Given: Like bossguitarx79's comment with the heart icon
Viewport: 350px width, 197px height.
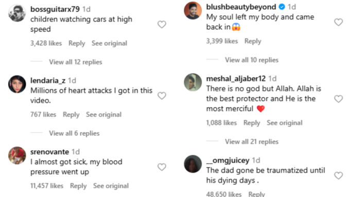Looking at the screenshot, I should click(162, 24).
